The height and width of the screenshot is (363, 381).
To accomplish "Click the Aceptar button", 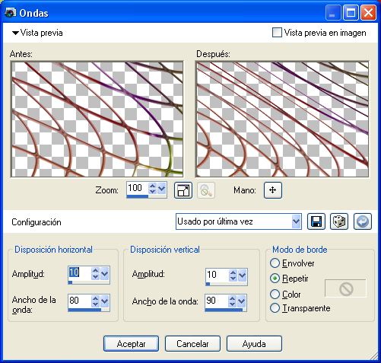I will pos(131,344).
